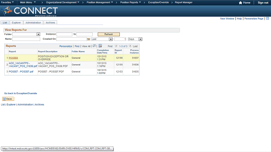Click the Home house icon
Image resolution: width=271 pixels, height=152 pixels.
click(240, 3)
